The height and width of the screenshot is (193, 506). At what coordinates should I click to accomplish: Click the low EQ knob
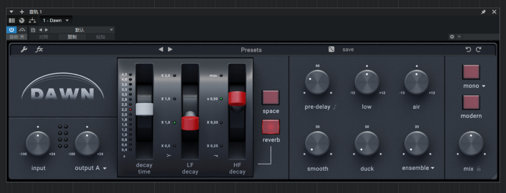367,82
